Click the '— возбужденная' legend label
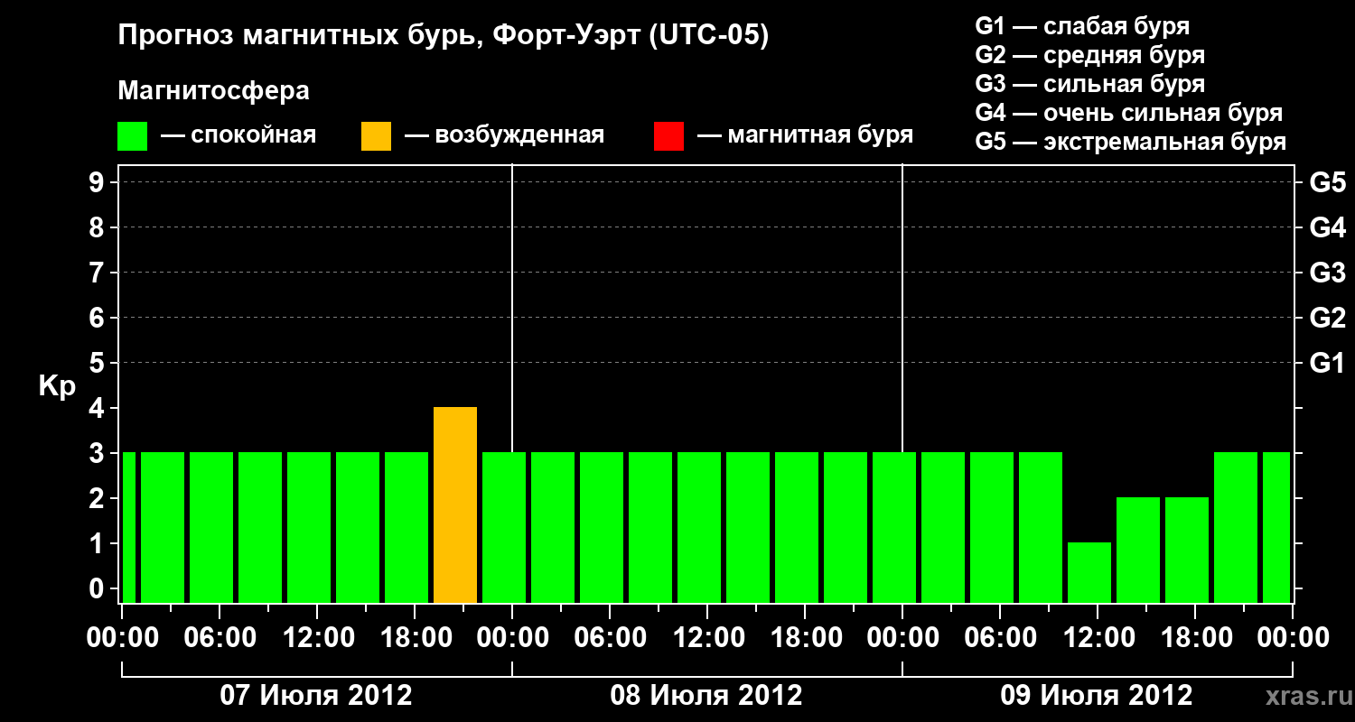This screenshot has width=1355, height=722. 504,135
